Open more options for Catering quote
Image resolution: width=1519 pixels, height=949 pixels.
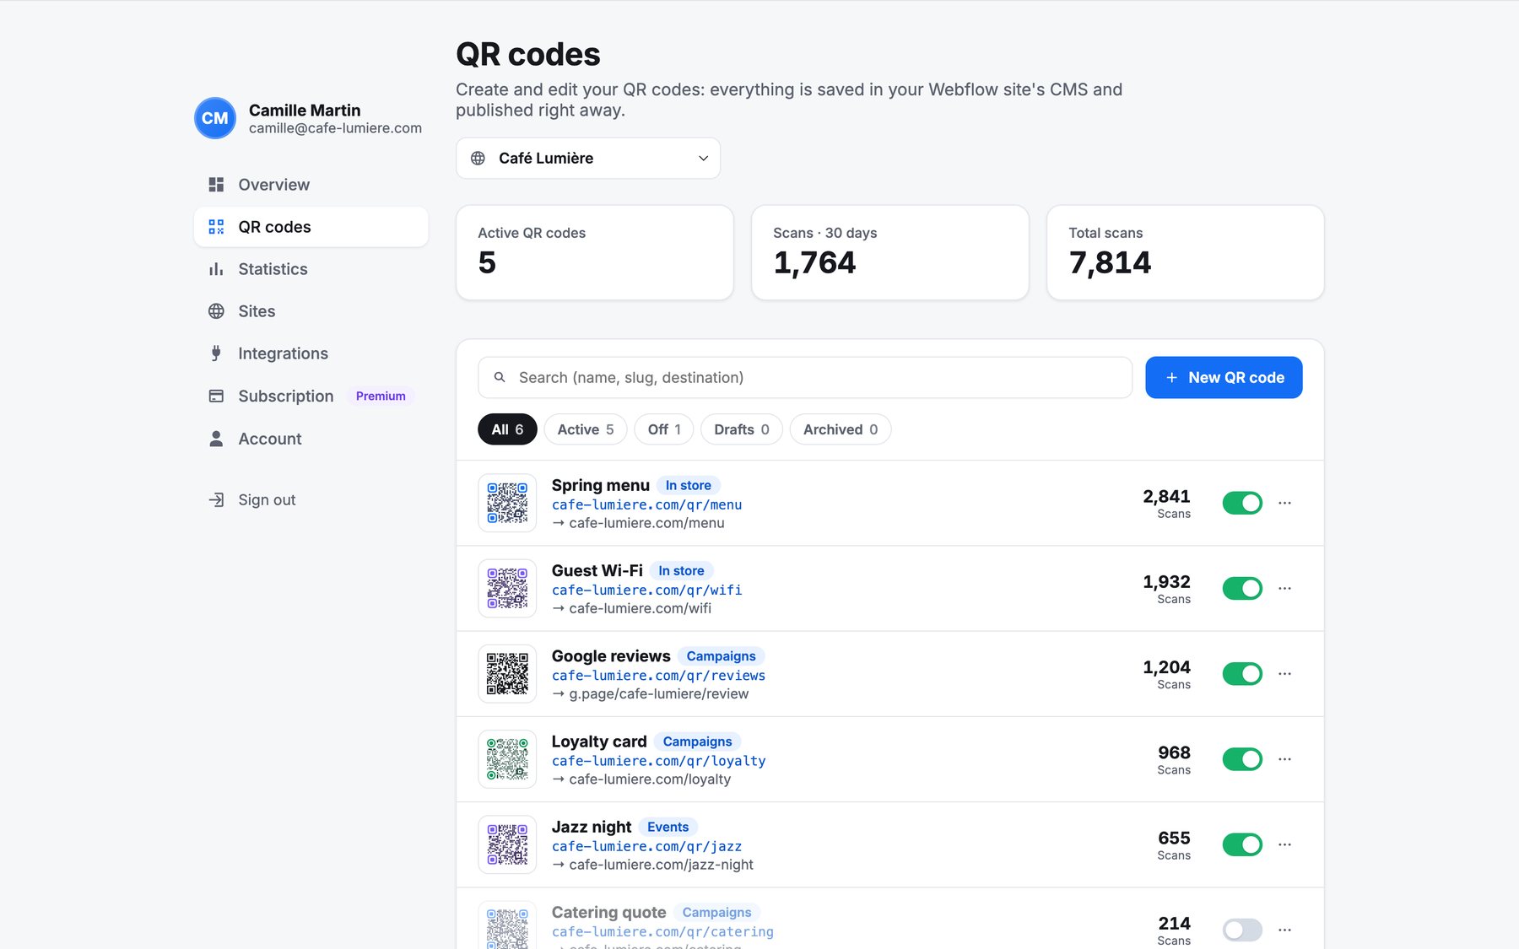[1284, 930]
